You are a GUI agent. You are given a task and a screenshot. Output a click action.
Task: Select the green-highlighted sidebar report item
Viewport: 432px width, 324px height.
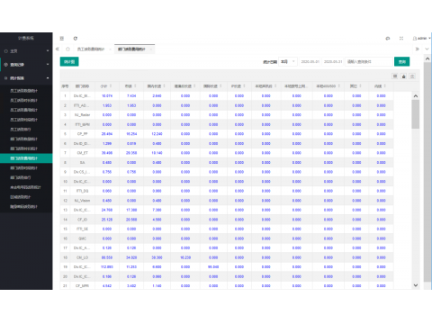coord(26,158)
